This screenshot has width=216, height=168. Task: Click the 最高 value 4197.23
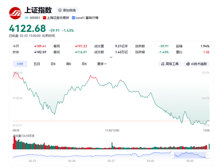tap(81, 46)
